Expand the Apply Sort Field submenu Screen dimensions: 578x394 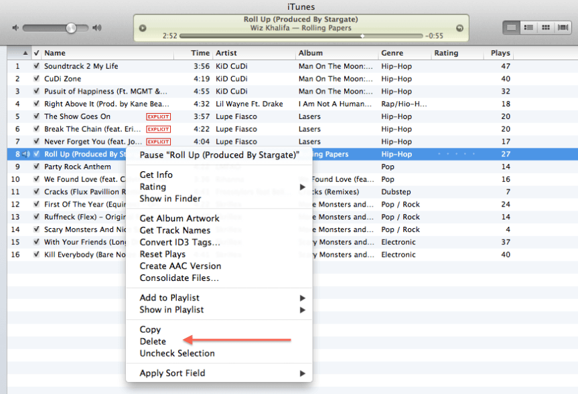[x=302, y=373]
